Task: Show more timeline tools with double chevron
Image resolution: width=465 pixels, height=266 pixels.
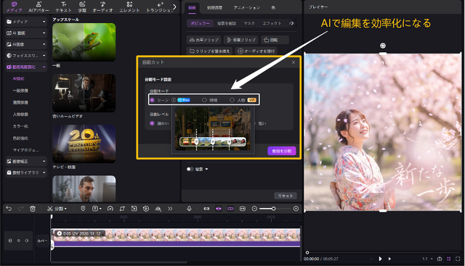Action: [x=170, y=209]
